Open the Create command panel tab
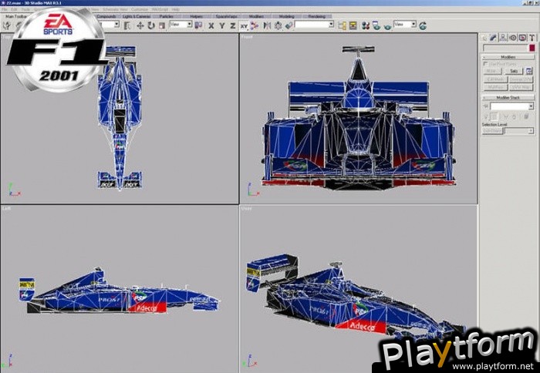 point(484,38)
